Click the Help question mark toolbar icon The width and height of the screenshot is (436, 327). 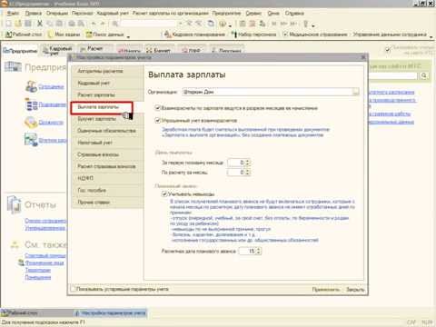(223, 24)
